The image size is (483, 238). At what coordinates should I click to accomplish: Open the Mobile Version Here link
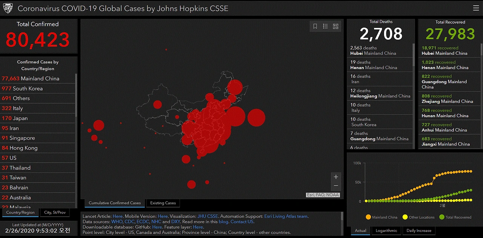click(163, 216)
